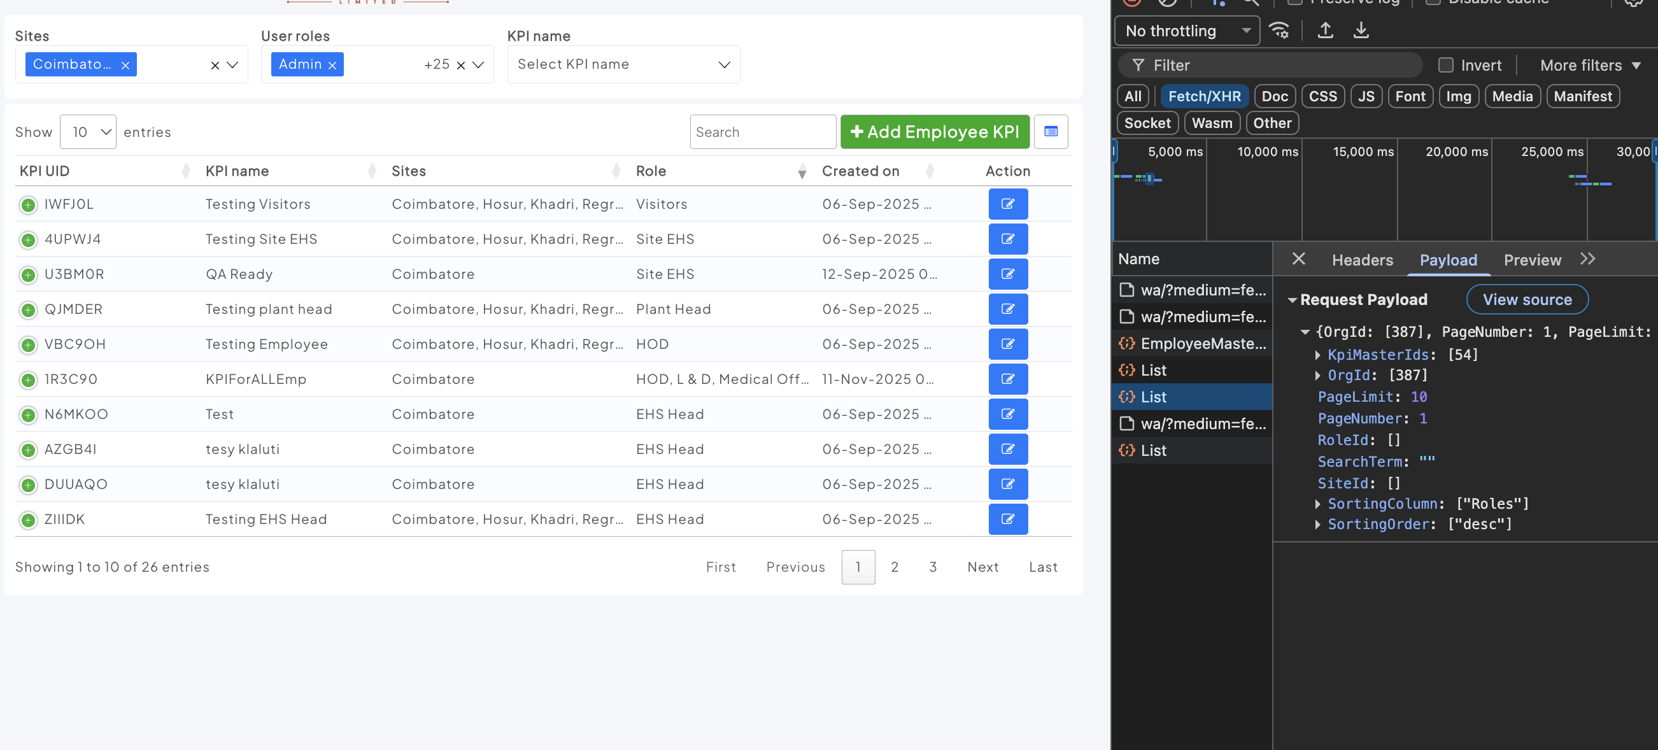Click the table column view icon

tap(1051, 132)
